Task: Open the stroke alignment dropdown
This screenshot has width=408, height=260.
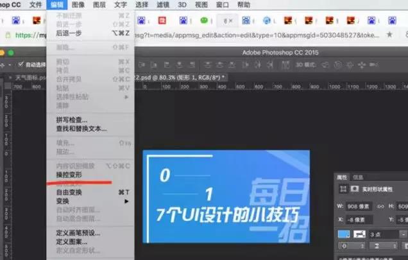Action: (x=350, y=246)
